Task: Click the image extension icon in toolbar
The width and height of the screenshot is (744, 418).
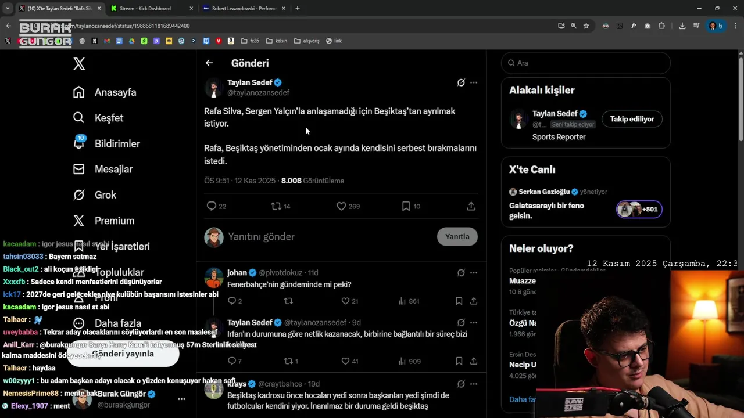Action: (620, 26)
